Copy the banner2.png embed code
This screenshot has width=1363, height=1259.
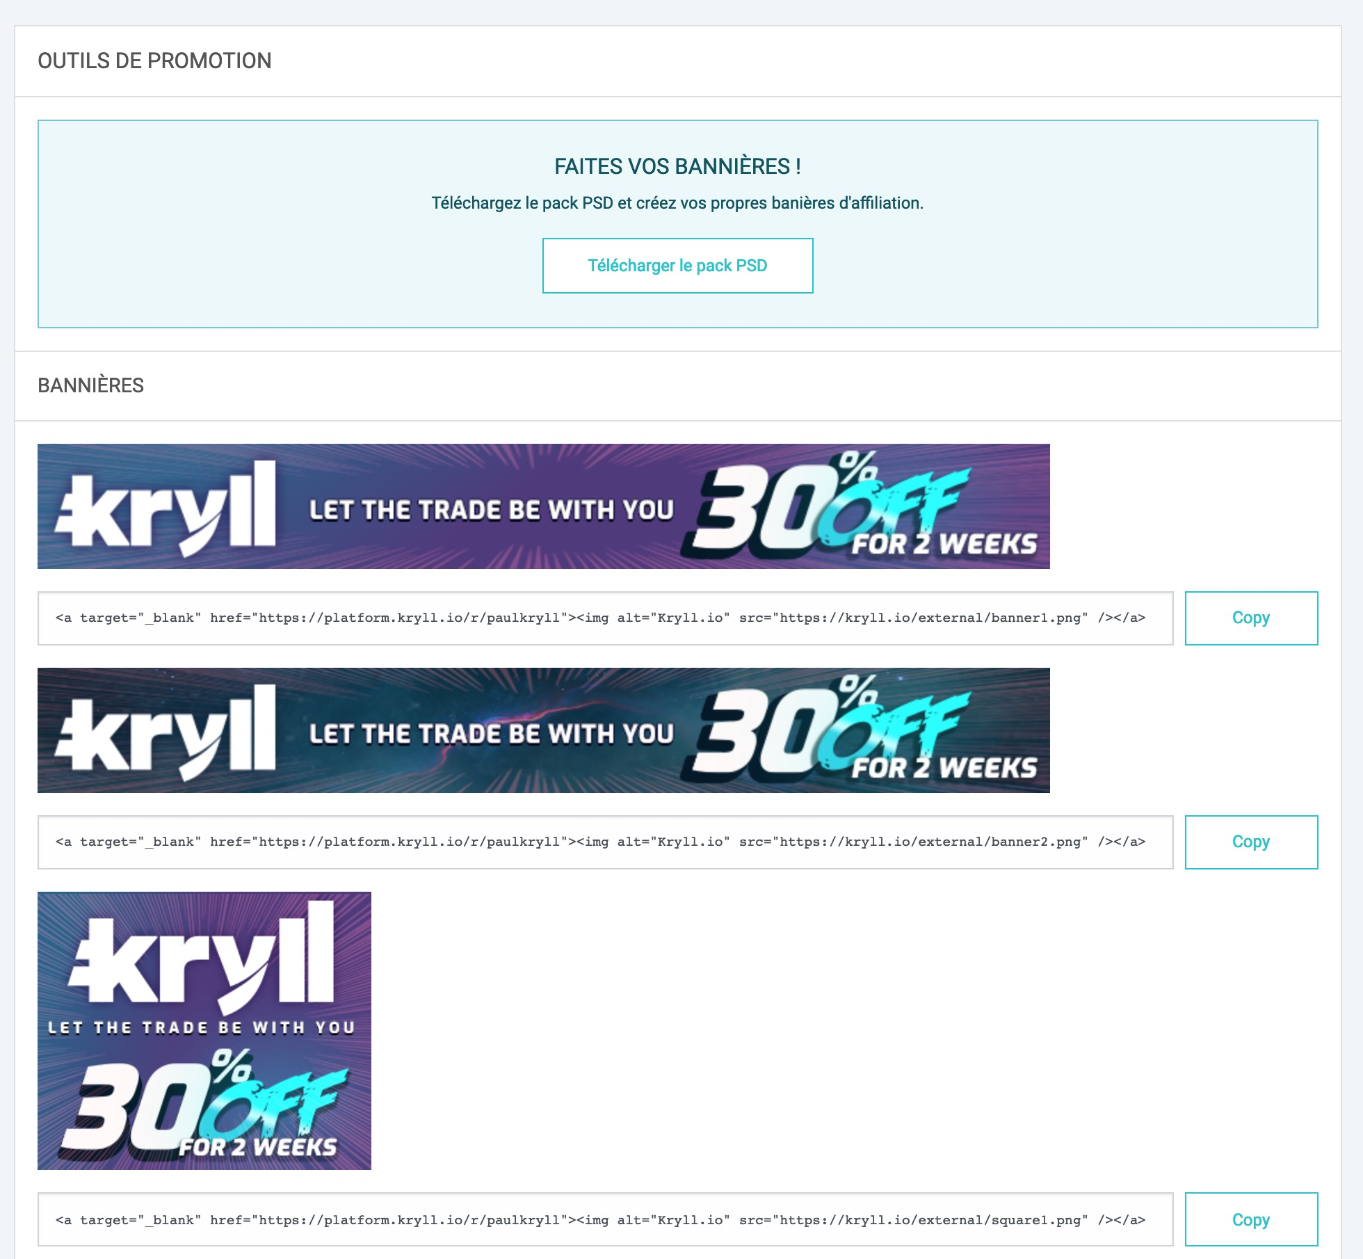[1251, 842]
